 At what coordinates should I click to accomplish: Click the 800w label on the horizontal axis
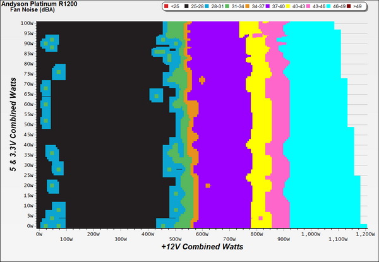[256, 234]
